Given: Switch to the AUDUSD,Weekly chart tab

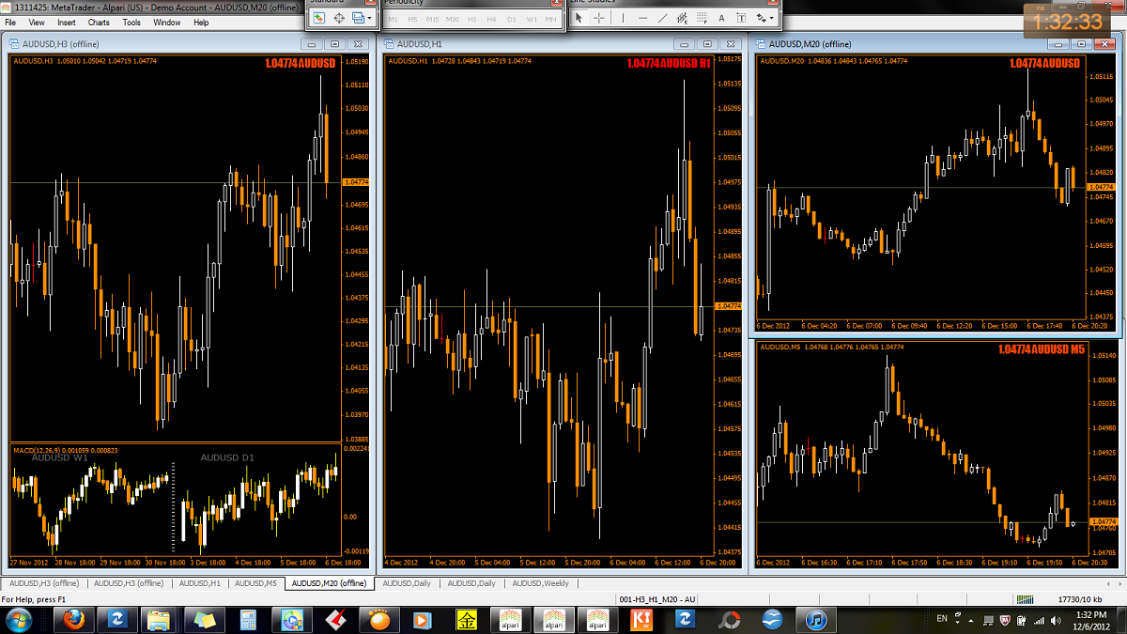Looking at the screenshot, I should [543, 583].
